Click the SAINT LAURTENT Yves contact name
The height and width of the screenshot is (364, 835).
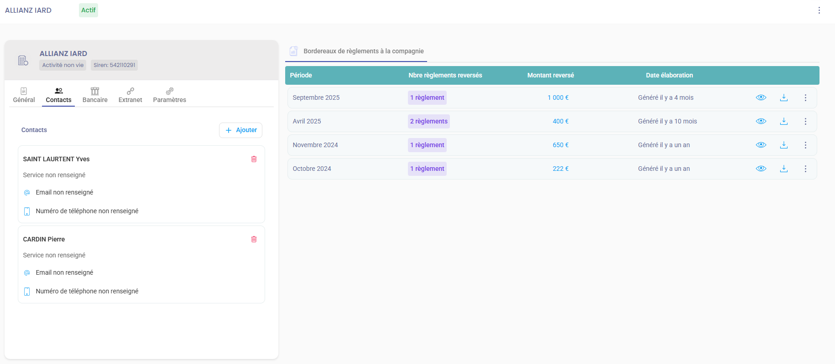pyautogui.click(x=56, y=159)
